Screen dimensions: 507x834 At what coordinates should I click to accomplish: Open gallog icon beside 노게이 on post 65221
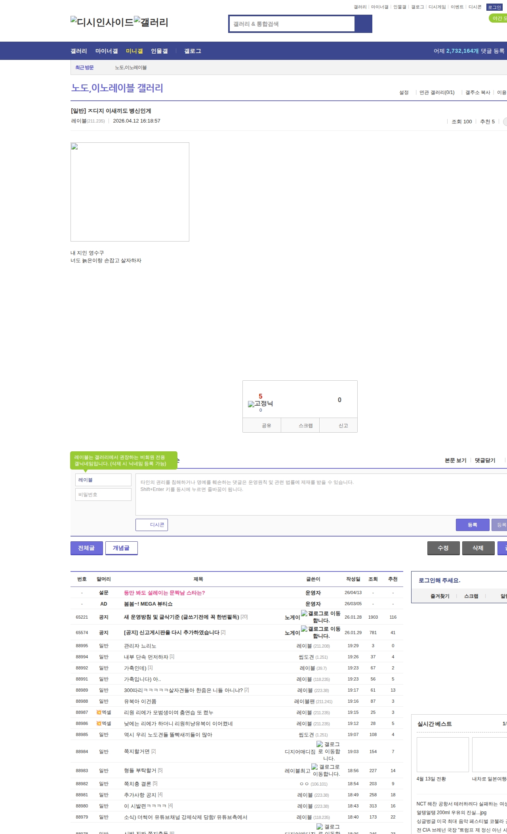point(304,613)
